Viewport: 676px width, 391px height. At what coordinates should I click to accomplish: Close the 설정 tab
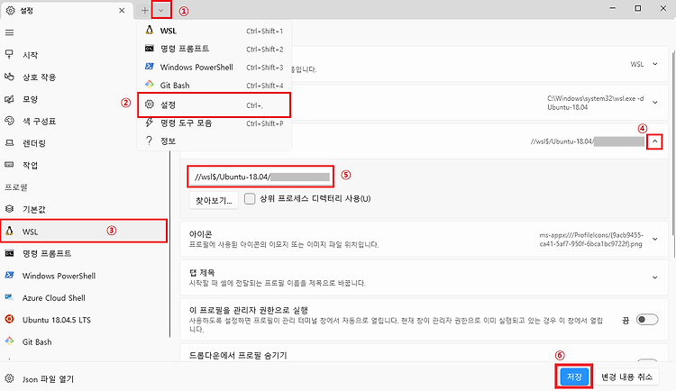click(122, 10)
